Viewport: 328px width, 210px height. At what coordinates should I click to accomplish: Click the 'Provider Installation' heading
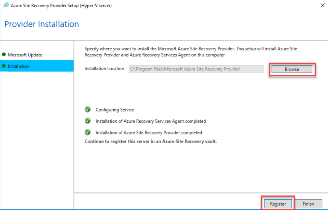pyautogui.click(x=42, y=24)
